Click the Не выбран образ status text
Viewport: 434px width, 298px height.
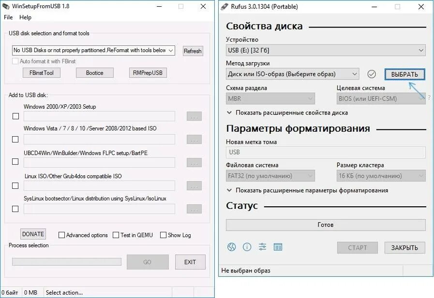pos(246,270)
